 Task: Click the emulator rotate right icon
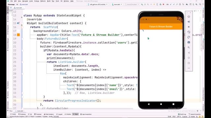(189, 37)
